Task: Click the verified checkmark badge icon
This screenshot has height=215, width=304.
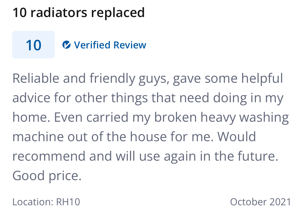Action: tap(66, 45)
